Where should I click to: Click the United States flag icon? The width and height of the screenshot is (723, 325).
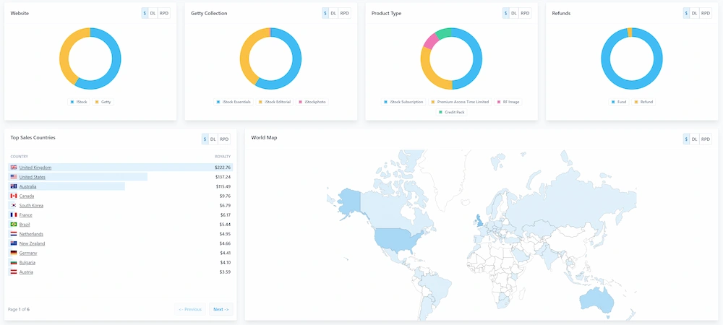point(14,177)
